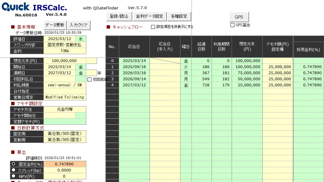Select the 固定金利(%) radio button
Screen dimensions: 324x182
coord(14,164)
